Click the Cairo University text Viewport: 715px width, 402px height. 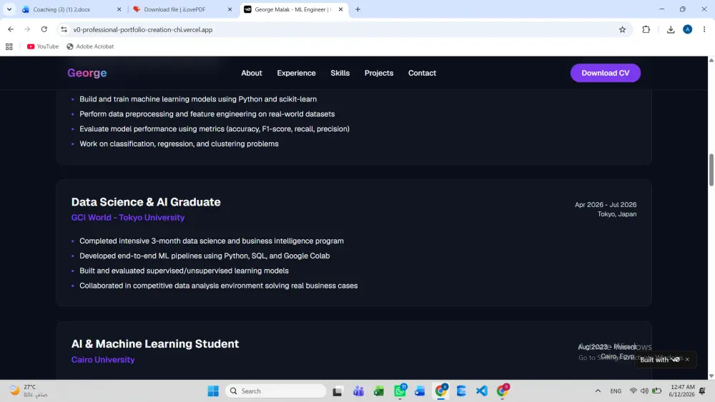point(103,360)
